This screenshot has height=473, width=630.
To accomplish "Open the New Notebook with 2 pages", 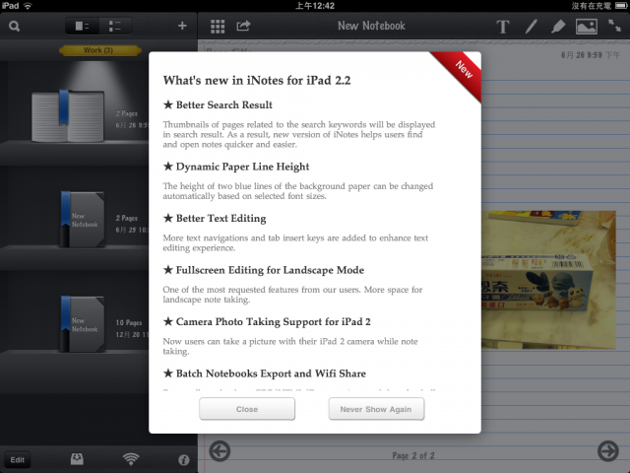I will [83, 219].
